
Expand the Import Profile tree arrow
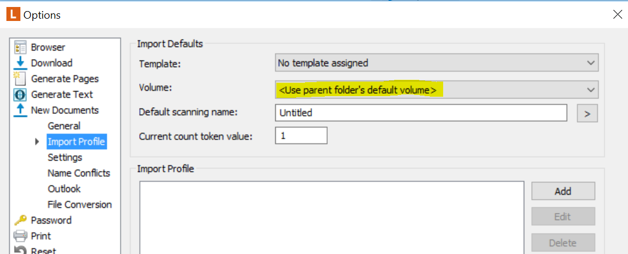38,142
